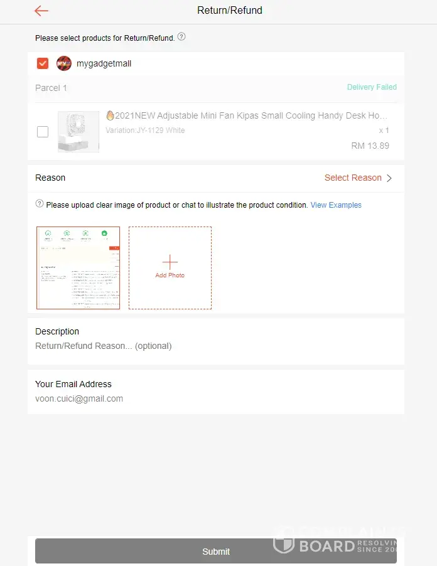Click the Add Photo label text

click(x=170, y=275)
